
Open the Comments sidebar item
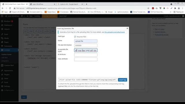[8, 46]
